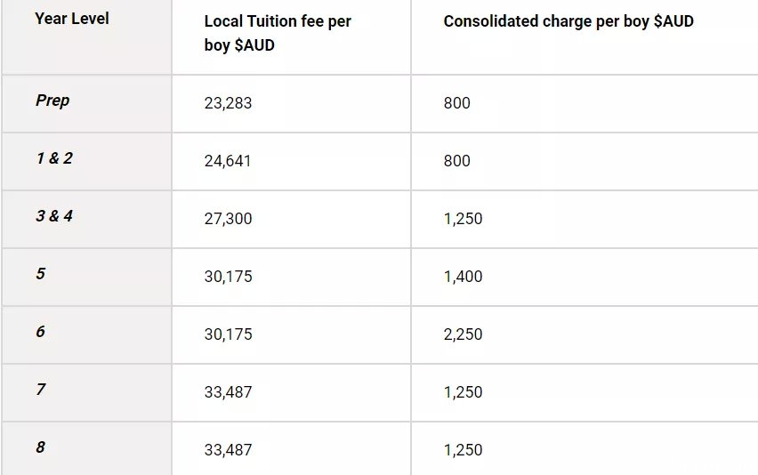Select the Year 8 row label

[x=41, y=447]
